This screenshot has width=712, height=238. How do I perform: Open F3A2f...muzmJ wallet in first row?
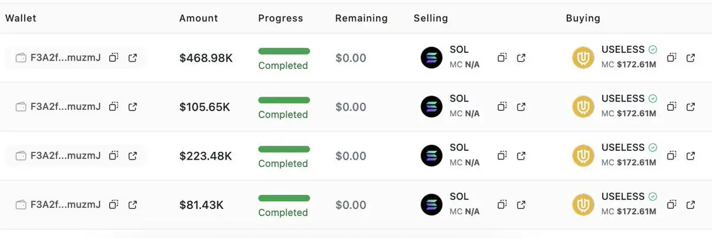point(65,58)
